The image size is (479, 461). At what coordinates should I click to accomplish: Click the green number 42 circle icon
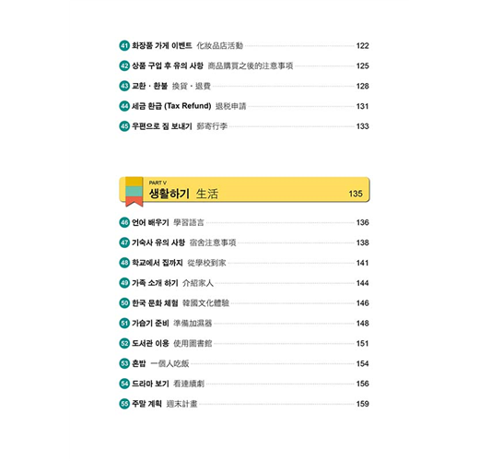pyautogui.click(x=124, y=65)
